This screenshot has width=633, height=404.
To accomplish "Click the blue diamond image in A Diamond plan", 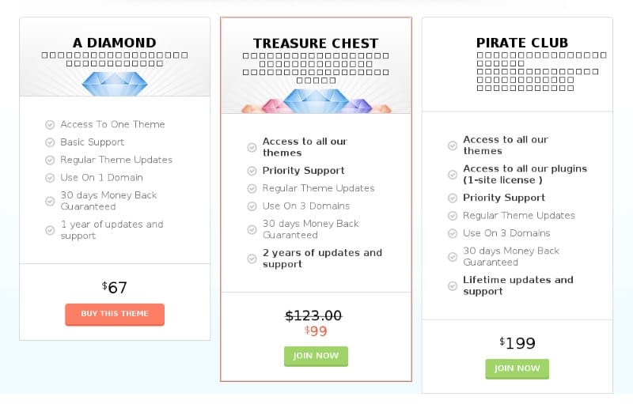I will [115, 83].
